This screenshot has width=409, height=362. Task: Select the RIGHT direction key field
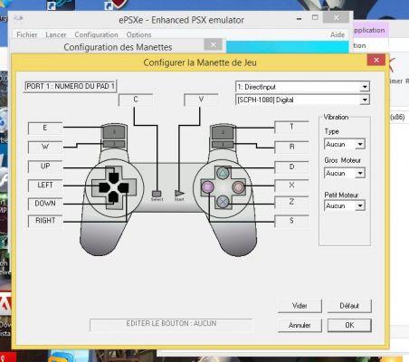tap(45, 221)
